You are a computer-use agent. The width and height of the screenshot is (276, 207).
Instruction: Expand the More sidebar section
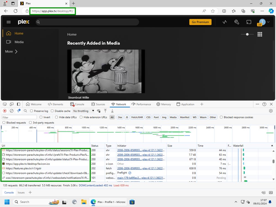11,52
